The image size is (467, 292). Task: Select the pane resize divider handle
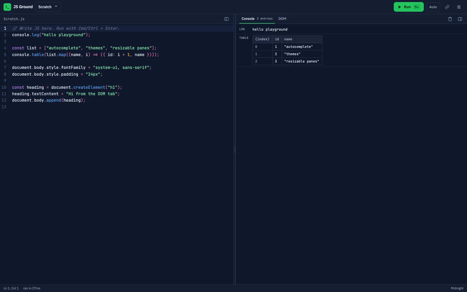(235, 149)
